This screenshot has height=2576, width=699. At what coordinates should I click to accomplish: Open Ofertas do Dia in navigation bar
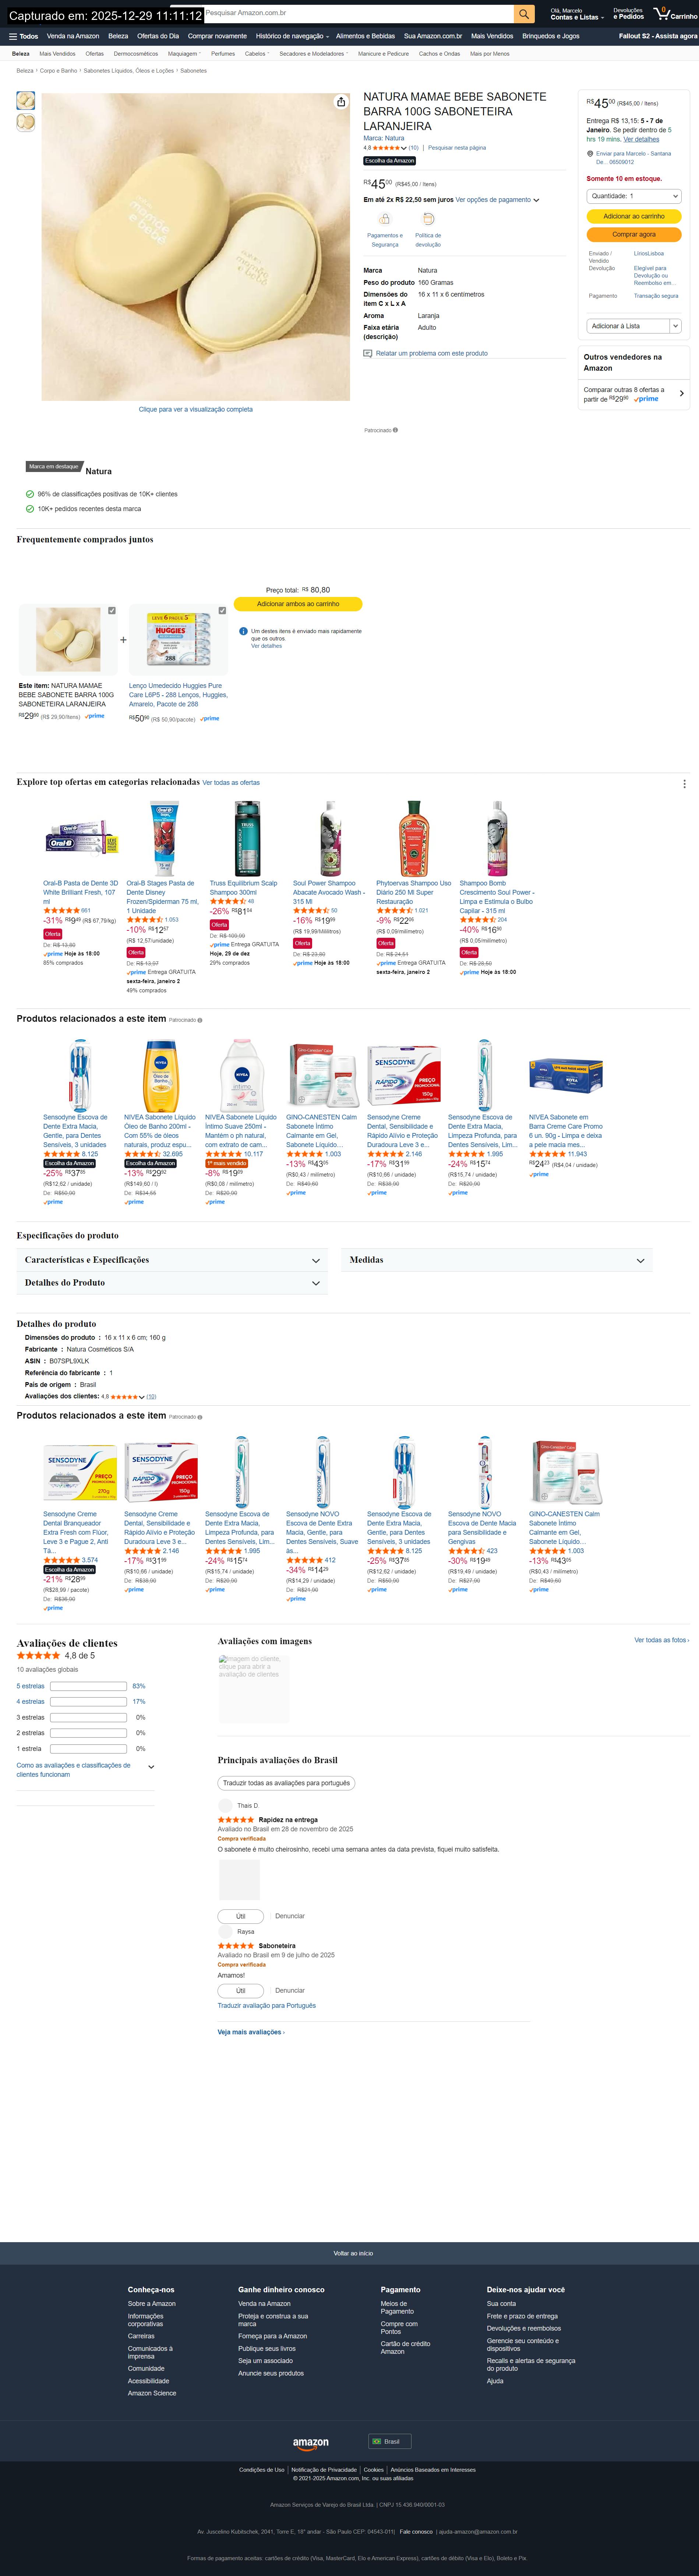[x=158, y=36]
